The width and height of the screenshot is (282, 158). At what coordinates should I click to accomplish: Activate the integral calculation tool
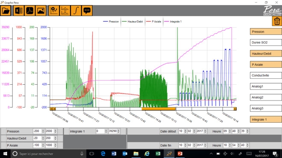click(76, 11)
